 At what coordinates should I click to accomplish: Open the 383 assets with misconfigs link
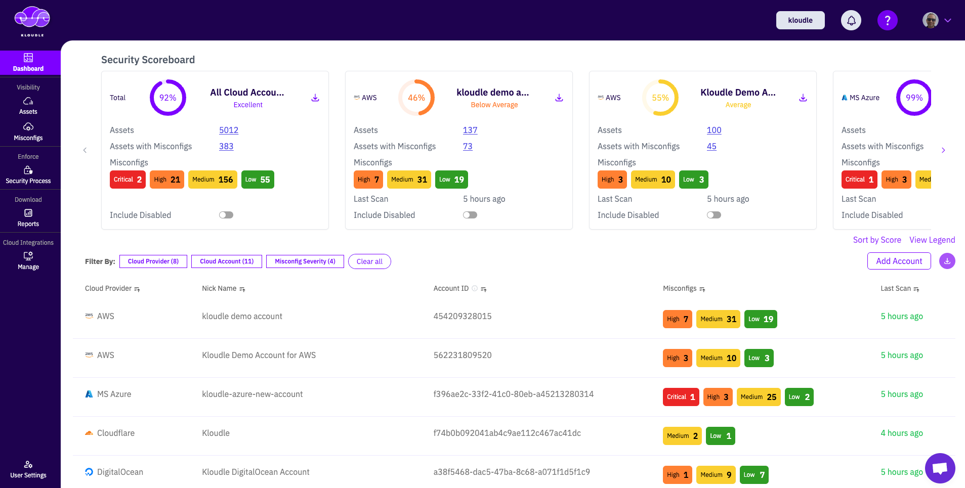tap(226, 146)
